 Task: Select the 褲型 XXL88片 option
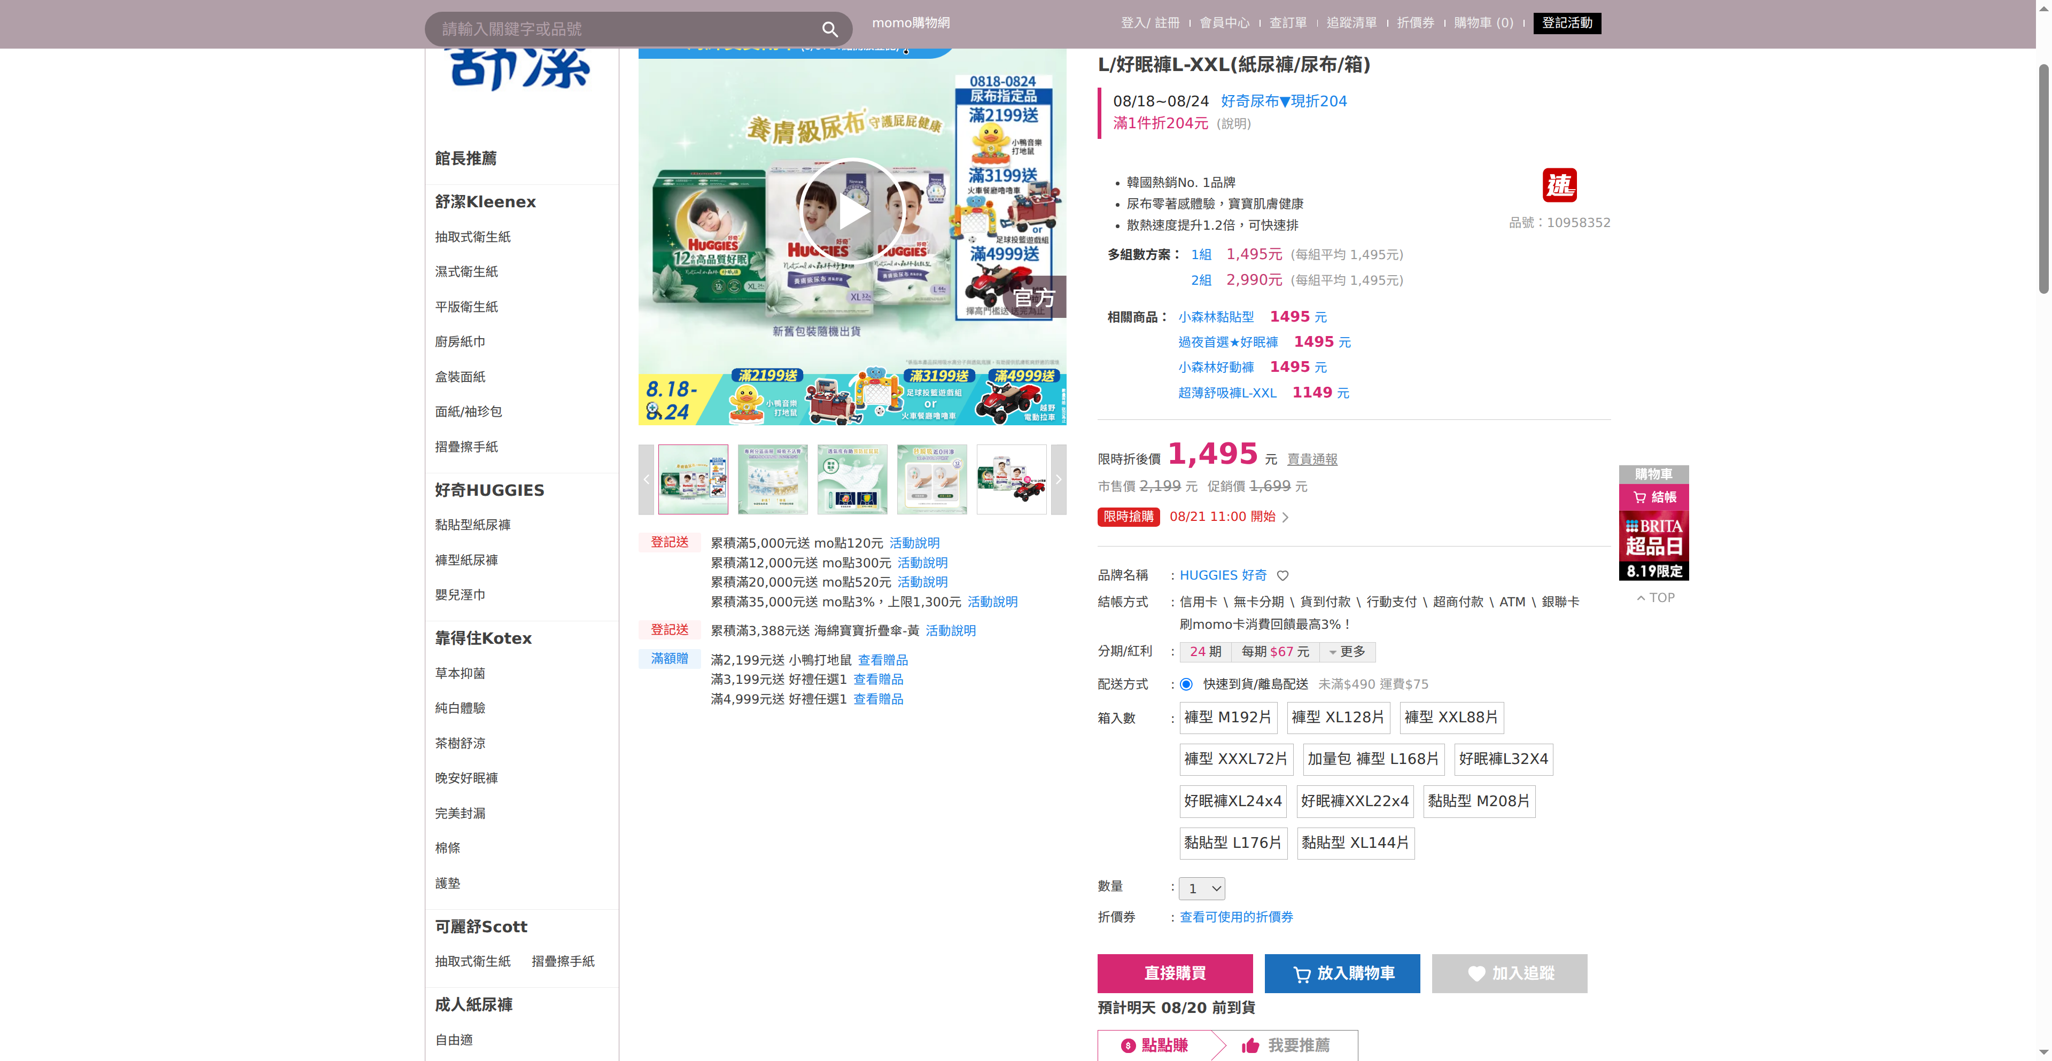(1451, 717)
